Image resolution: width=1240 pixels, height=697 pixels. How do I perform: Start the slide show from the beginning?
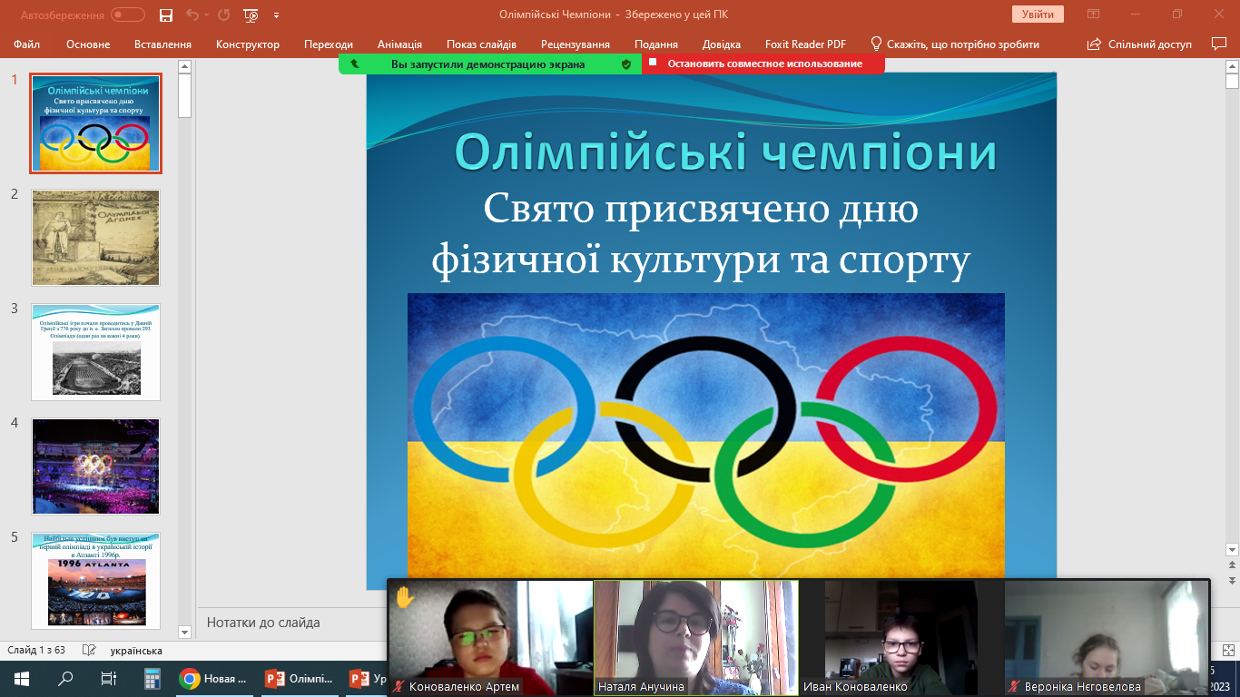pos(251,15)
